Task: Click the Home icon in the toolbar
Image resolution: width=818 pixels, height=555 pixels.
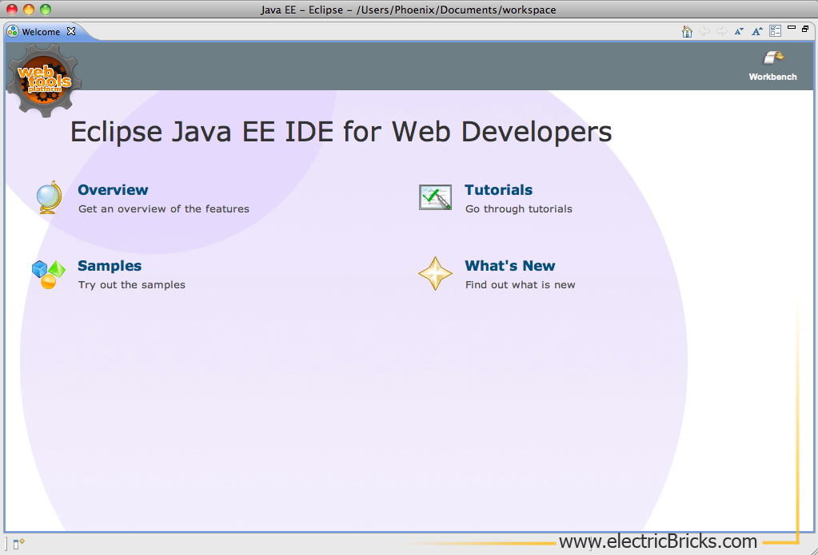Action: 687,30
